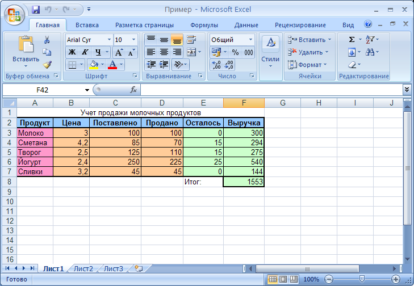Merge and center cells icon
414x286 pixels.
tap(191, 52)
